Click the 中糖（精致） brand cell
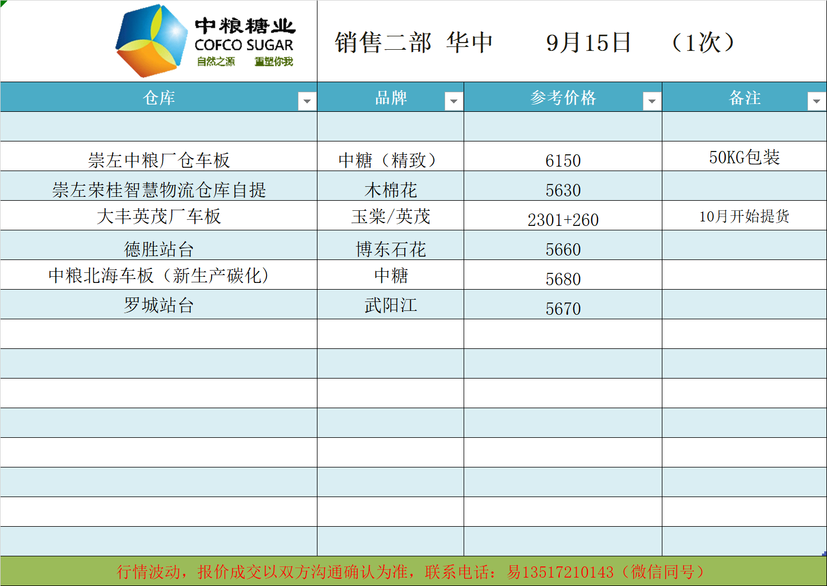This screenshot has height=586, width=827. 390,160
